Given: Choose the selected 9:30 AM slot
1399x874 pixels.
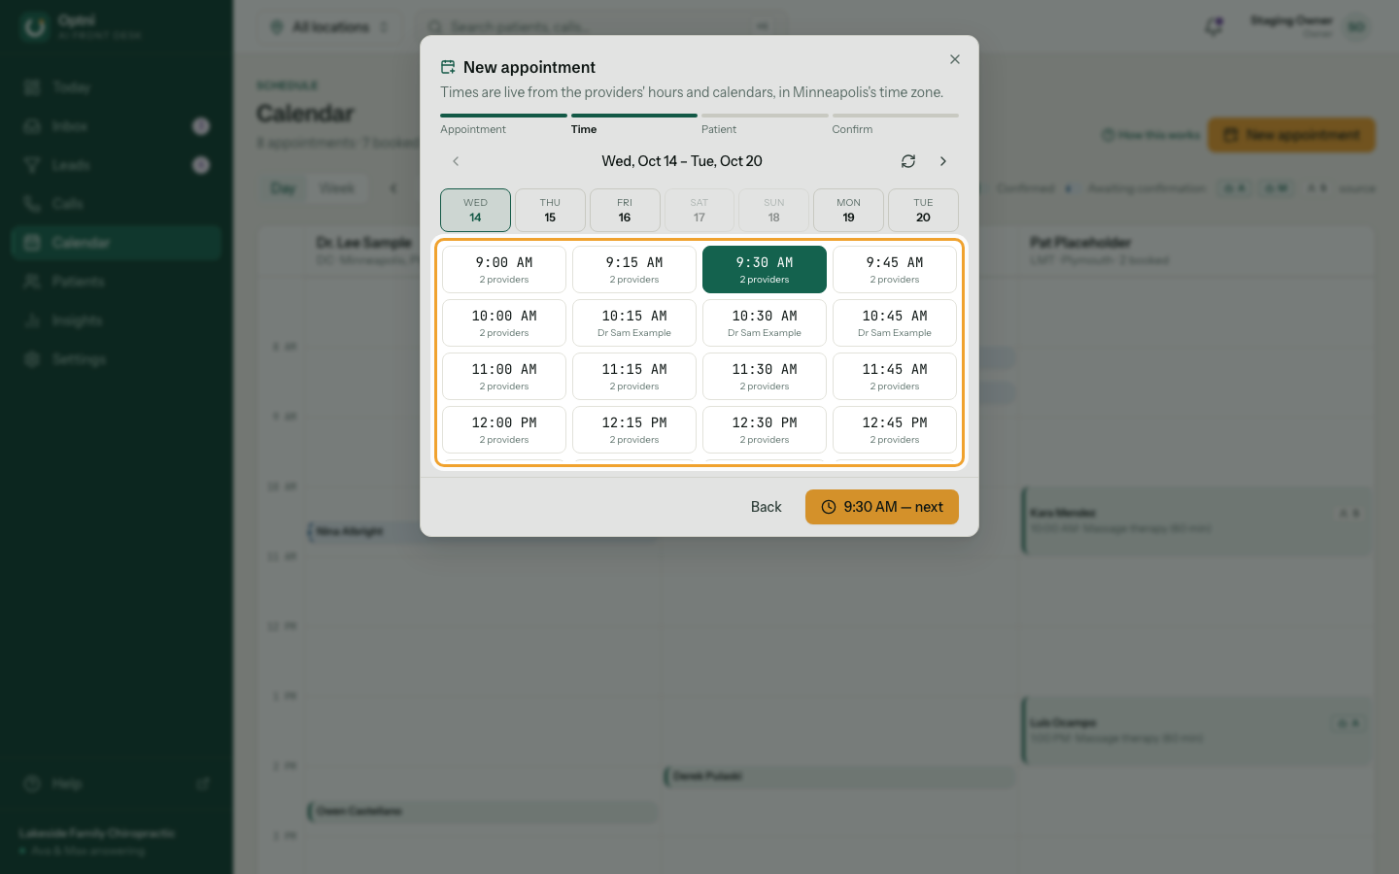Looking at the screenshot, I should (765, 269).
